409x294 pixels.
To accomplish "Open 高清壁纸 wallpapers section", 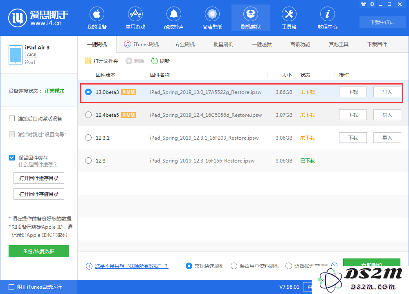I will tap(212, 18).
